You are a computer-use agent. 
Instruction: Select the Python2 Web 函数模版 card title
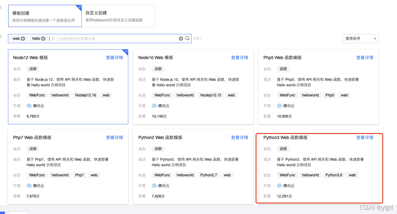(160, 137)
